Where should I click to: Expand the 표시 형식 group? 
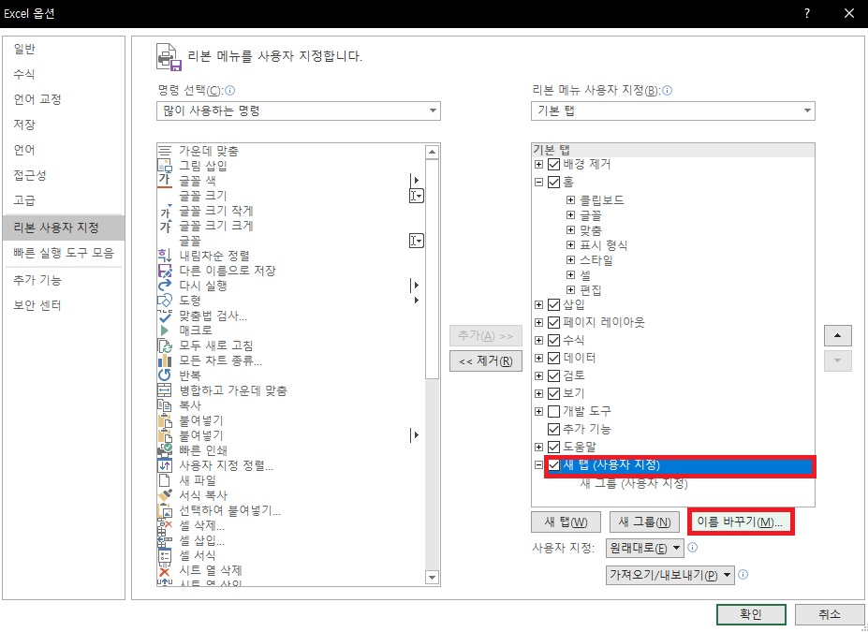(x=571, y=244)
